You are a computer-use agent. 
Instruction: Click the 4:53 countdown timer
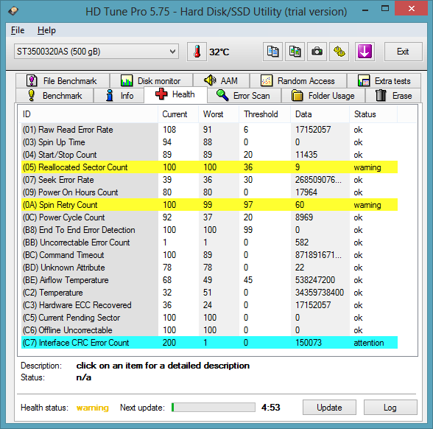pyautogui.click(x=271, y=408)
